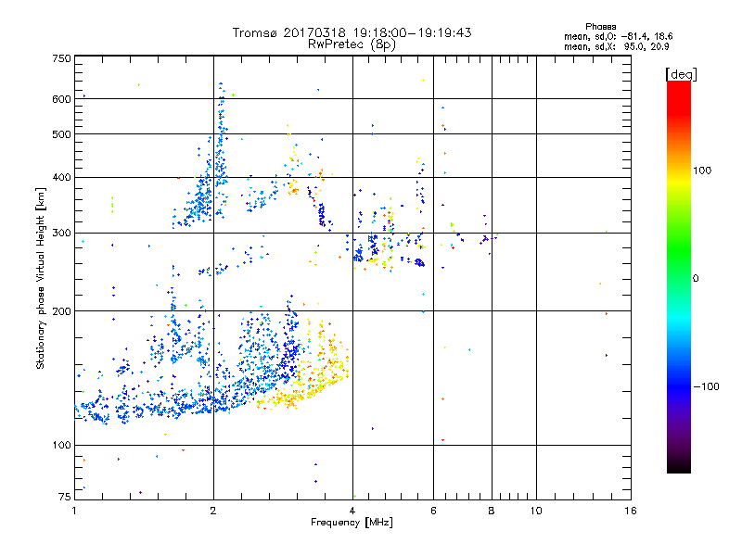The image size is (742, 556).
Task: Select the 'RwPretec (8p)' subtitle text
Action: pyautogui.click(x=352, y=44)
